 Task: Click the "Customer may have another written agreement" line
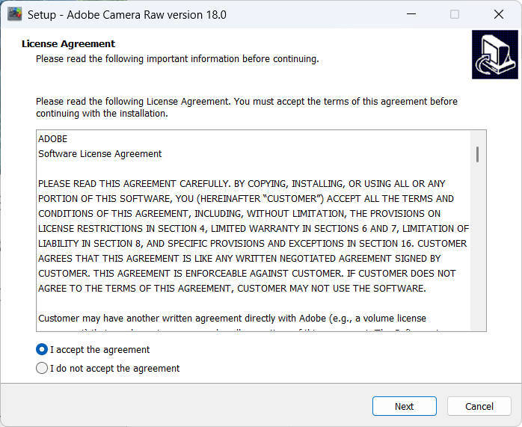tap(232, 319)
